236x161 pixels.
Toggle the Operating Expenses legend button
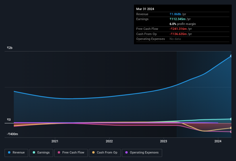point(142,153)
